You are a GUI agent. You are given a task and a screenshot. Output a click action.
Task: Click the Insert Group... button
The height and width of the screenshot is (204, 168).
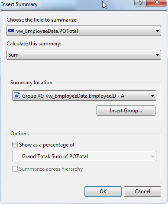pos(126,111)
